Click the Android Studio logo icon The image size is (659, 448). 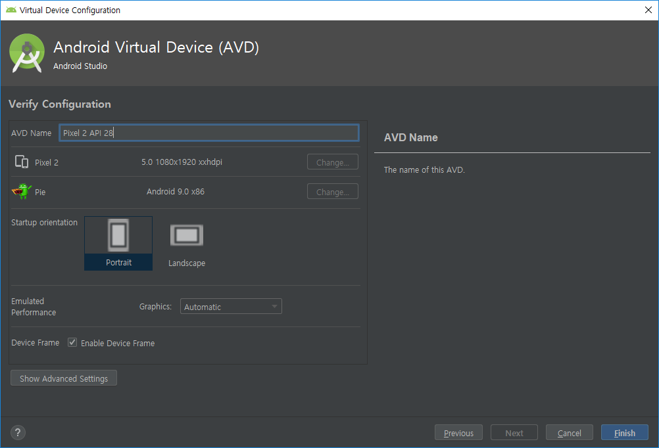27,53
